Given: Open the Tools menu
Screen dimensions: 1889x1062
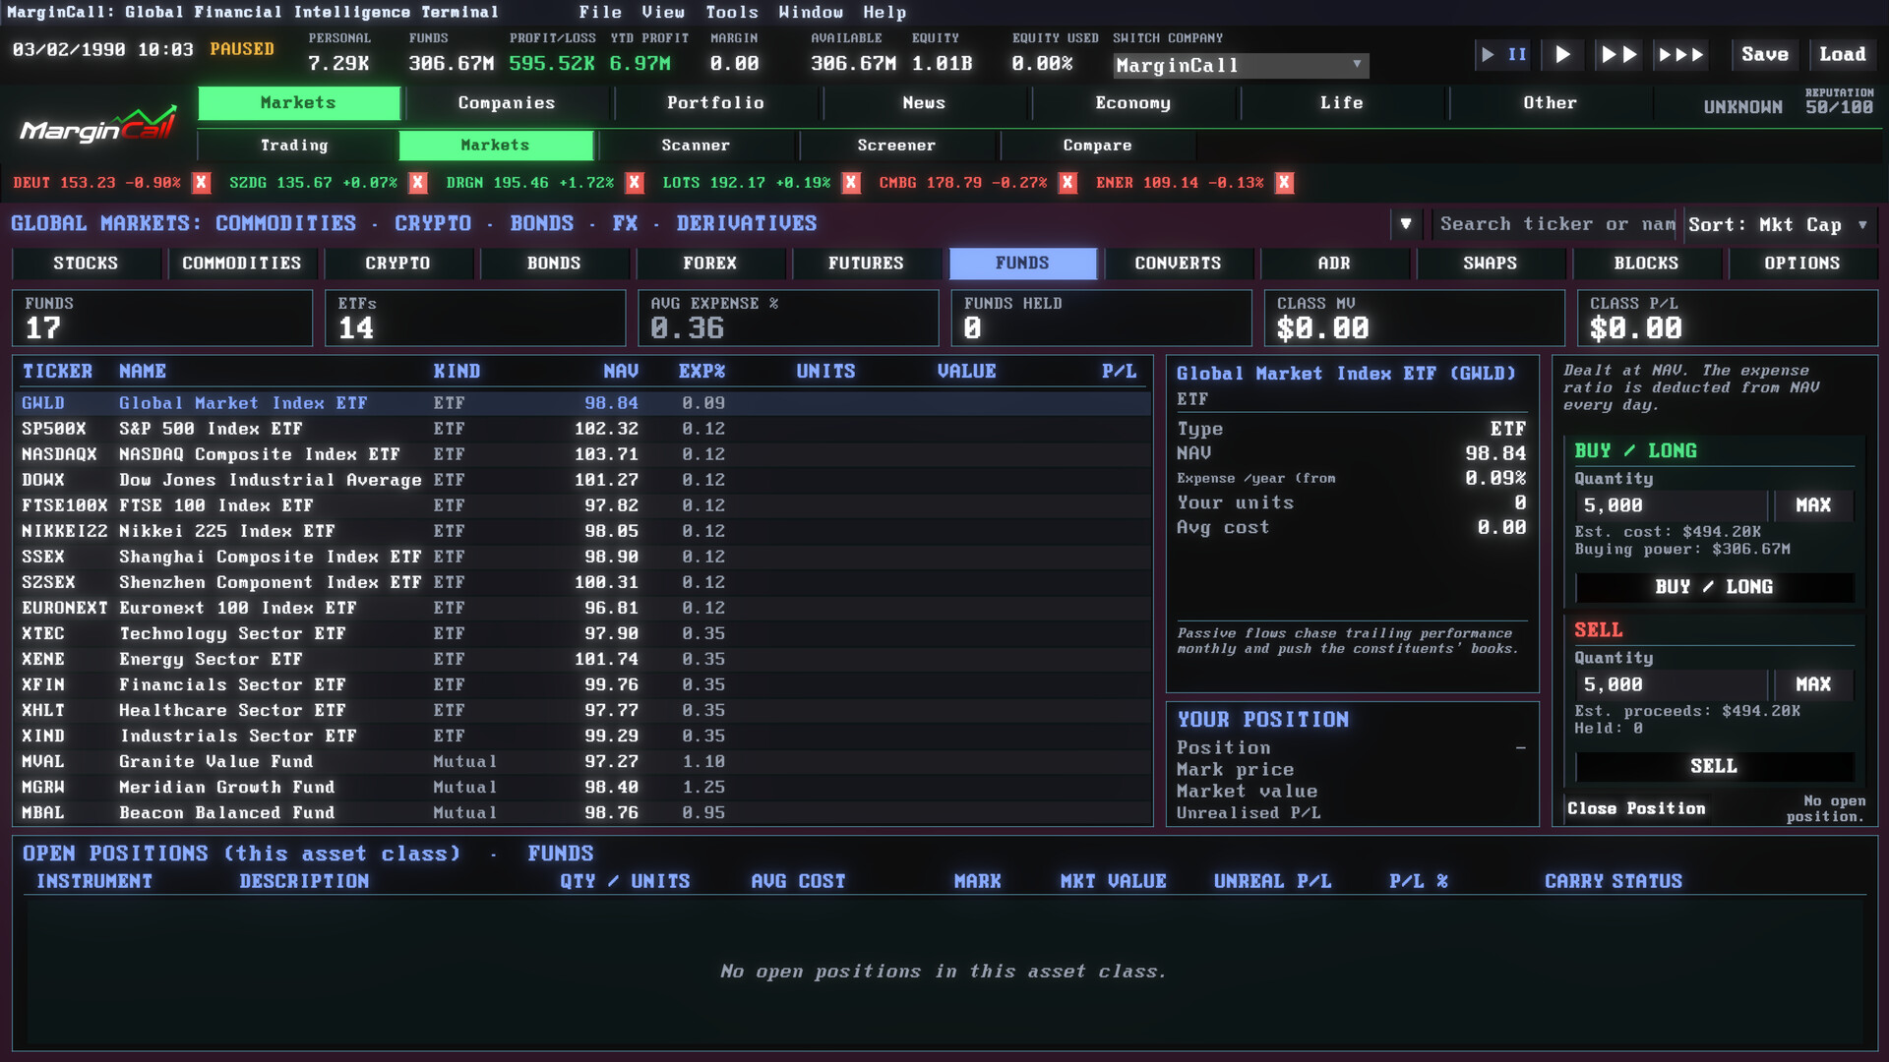Looking at the screenshot, I should (732, 13).
